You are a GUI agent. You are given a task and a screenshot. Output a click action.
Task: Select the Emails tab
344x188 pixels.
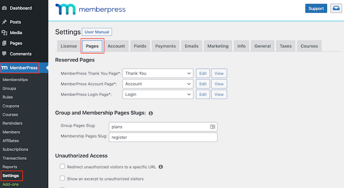pyautogui.click(x=192, y=46)
